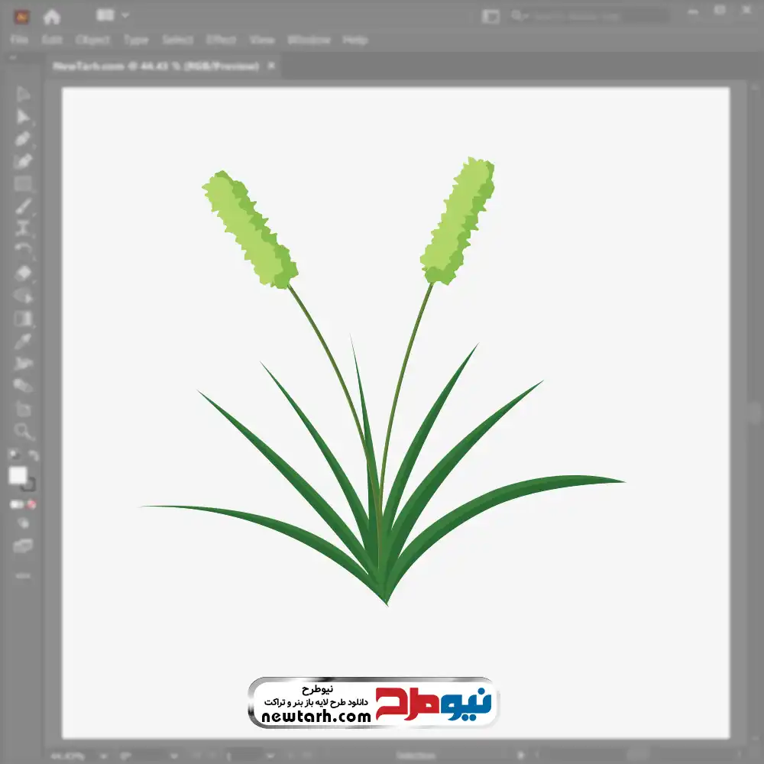Select the Gradient tool
The image size is (764, 764).
pyautogui.click(x=22, y=319)
